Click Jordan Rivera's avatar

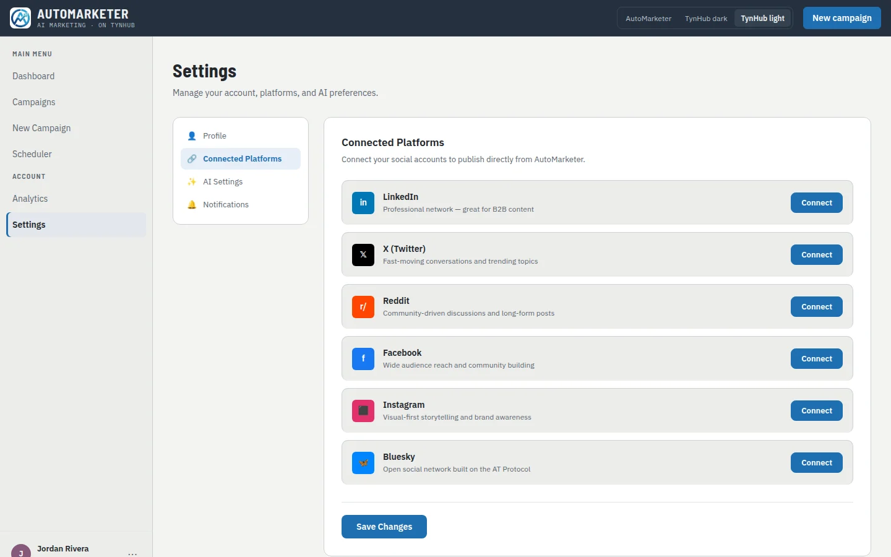[21, 551]
